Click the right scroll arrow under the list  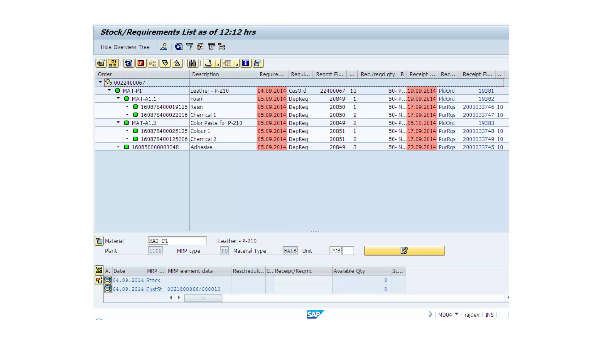point(179,298)
